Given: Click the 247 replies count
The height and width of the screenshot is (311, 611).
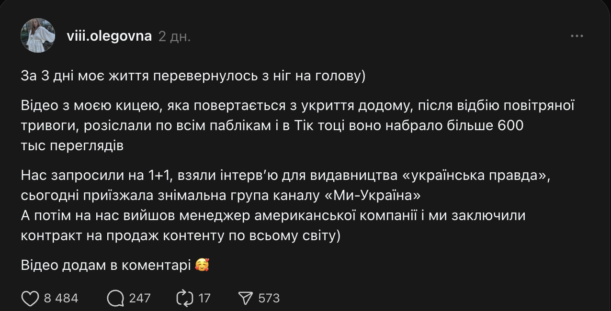Looking at the screenshot, I should (x=140, y=298).
